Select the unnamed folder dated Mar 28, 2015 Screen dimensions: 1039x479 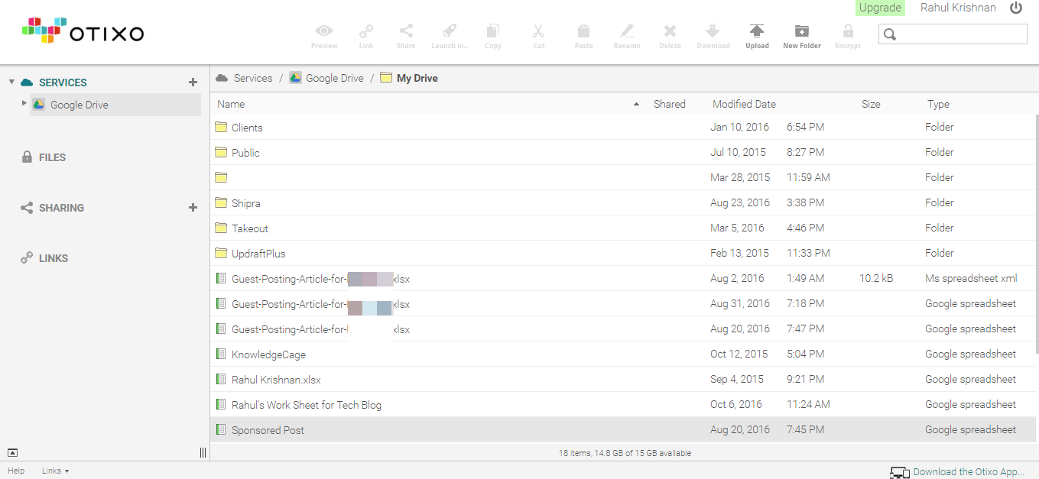(x=622, y=177)
